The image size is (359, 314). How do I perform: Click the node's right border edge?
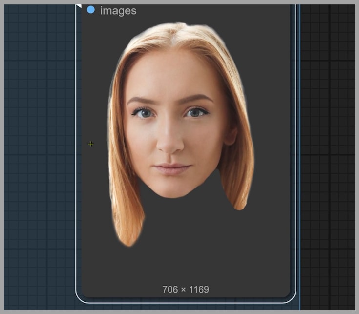pyautogui.click(x=296, y=147)
